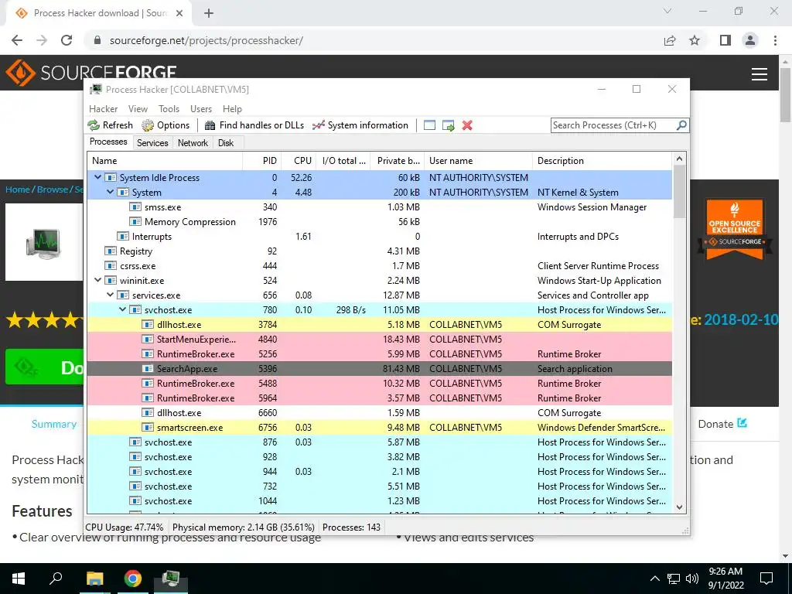
Task: Follow the Home breadcrumb link
Action: pos(18,189)
